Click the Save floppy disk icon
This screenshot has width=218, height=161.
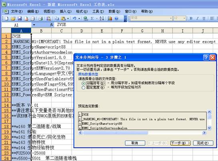pyautogui.click(x=20, y=18)
